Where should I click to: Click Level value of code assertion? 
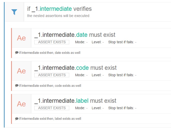pos(103,75)
